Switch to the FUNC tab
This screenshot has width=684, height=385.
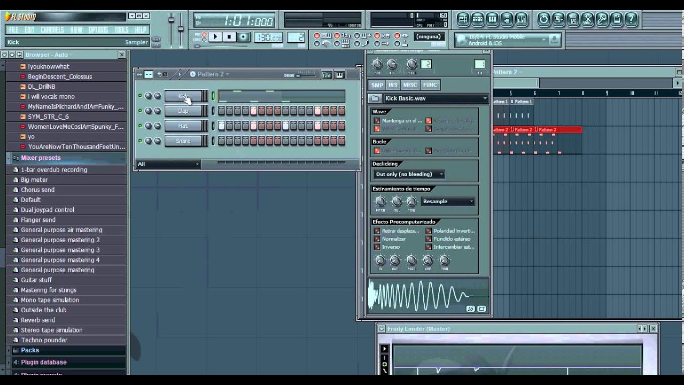pyautogui.click(x=430, y=85)
